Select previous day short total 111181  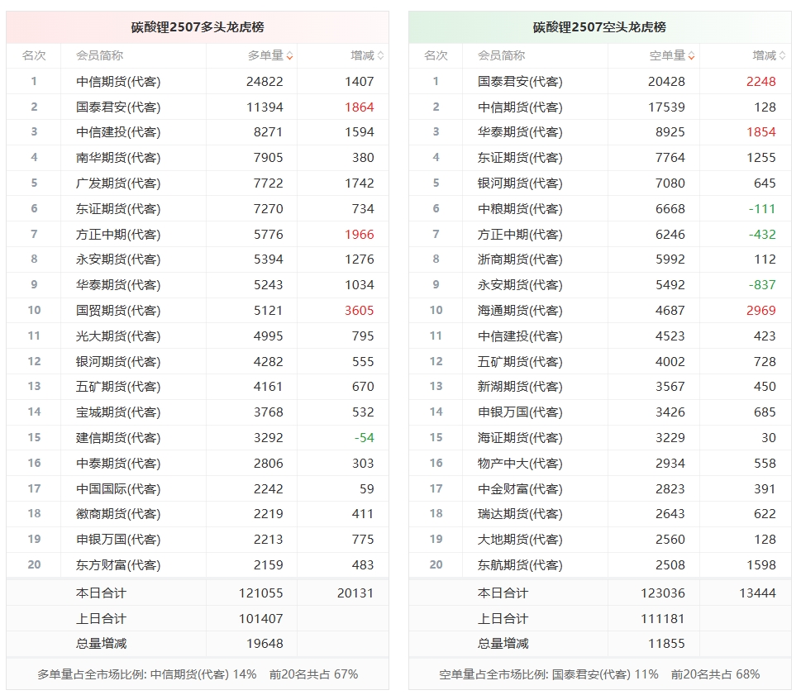pyautogui.click(x=663, y=618)
